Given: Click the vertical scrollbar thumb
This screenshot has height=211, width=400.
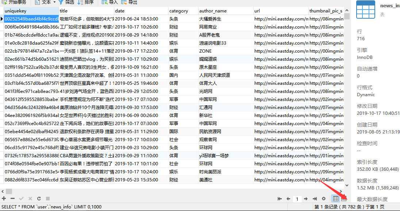Looking at the screenshot, I should pos(347,16).
